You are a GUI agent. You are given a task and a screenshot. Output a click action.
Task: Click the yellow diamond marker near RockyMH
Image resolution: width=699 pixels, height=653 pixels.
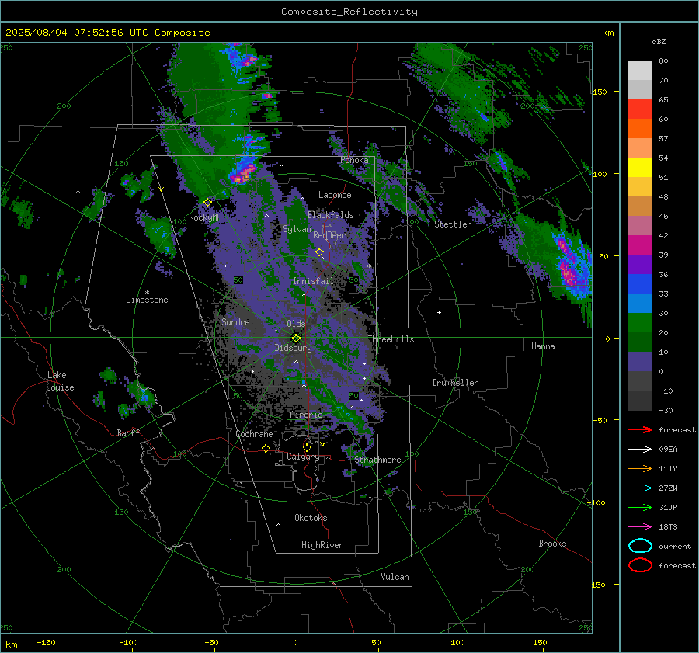(207, 203)
